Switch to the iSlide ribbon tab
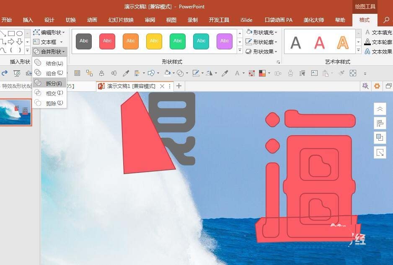This screenshot has width=393, height=265. [246, 20]
